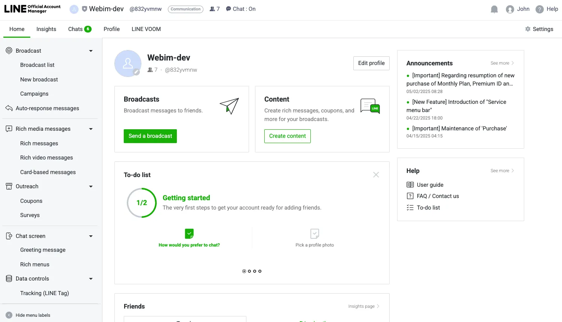The image size is (562, 322).
Task: Collapse the Chat screen section arrow
Action: [x=91, y=236]
